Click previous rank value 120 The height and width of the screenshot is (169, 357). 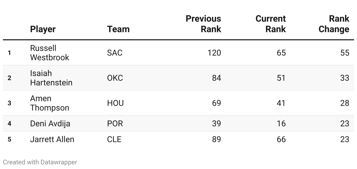point(214,53)
